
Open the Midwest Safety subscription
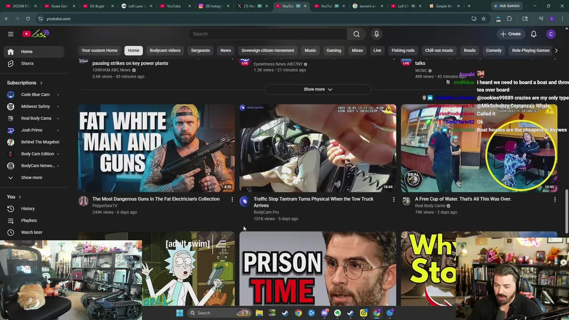point(33,106)
